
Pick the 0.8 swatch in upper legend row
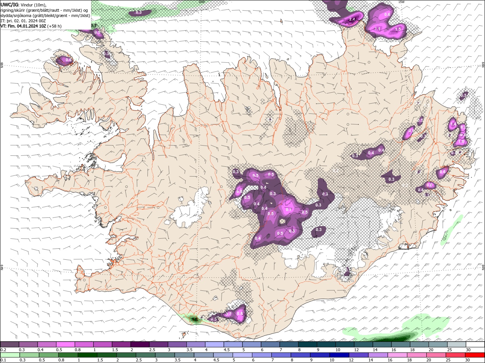pyautogui.click(x=84, y=344)
